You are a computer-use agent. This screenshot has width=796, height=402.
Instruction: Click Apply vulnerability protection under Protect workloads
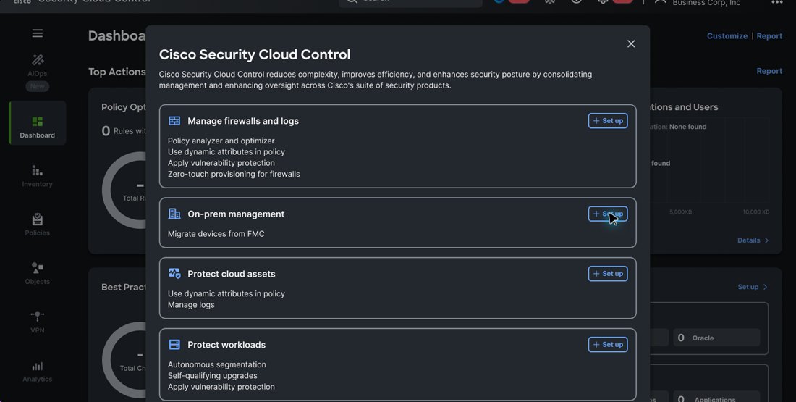pyautogui.click(x=221, y=387)
